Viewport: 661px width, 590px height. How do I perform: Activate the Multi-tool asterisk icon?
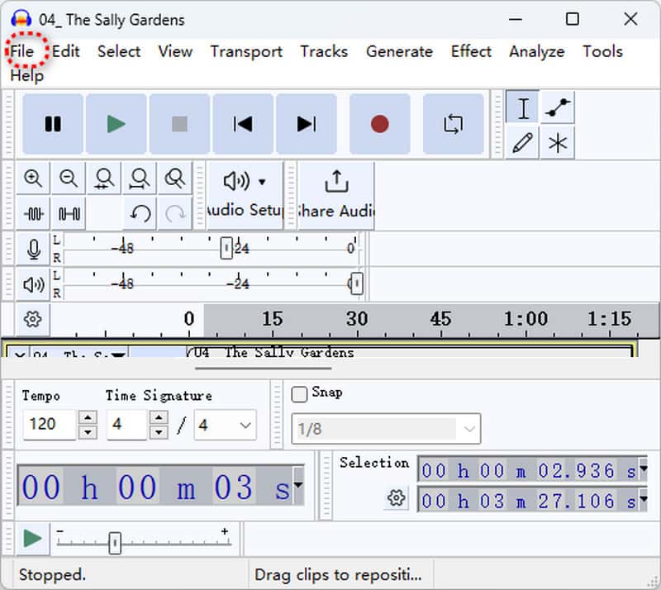point(559,143)
